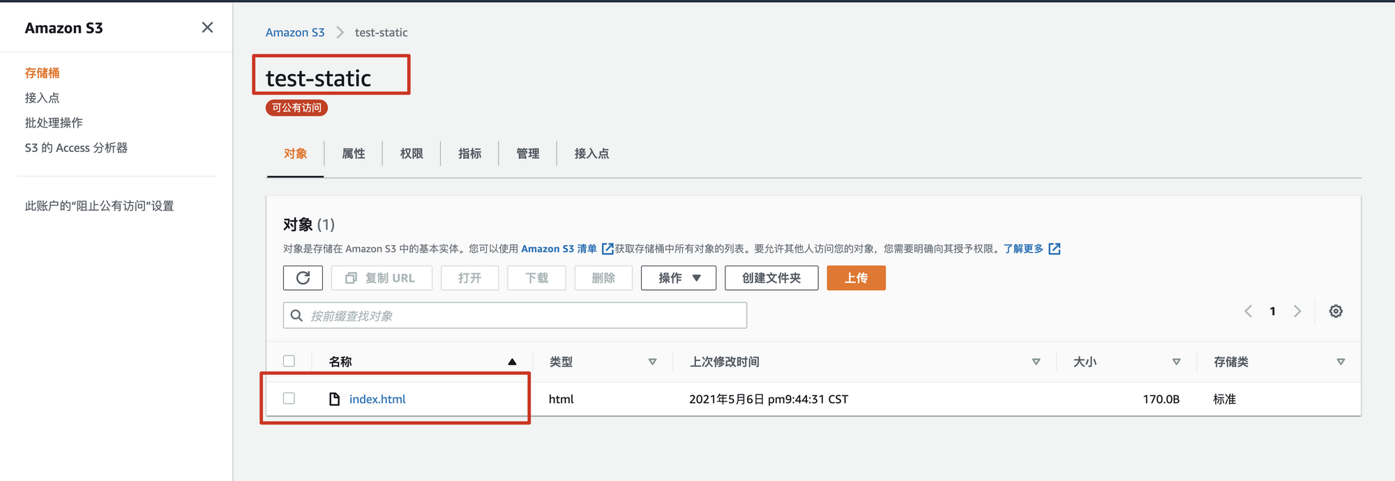The width and height of the screenshot is (1395, 481).
Task: Sort by 上次修改时间 column arrow
Action: pyautogui.click(x=1036, y=362)
